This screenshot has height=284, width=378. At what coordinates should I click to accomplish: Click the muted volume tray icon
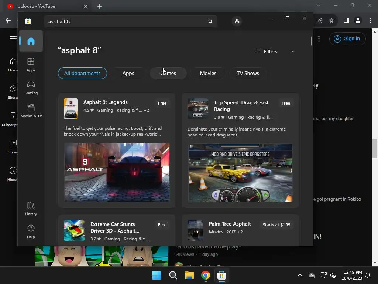(x=333, y=275)
